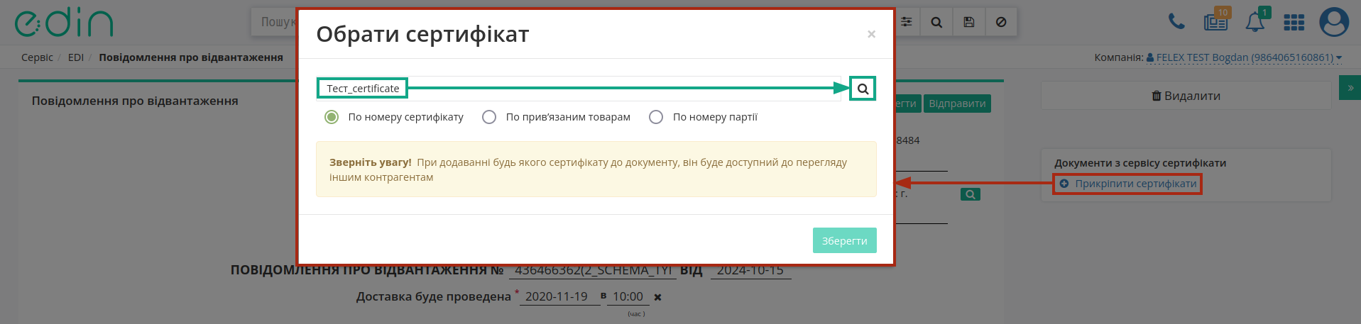1361x324 pixels.
Task: Open the edin logo home link
Action: [x=64, y=23]
